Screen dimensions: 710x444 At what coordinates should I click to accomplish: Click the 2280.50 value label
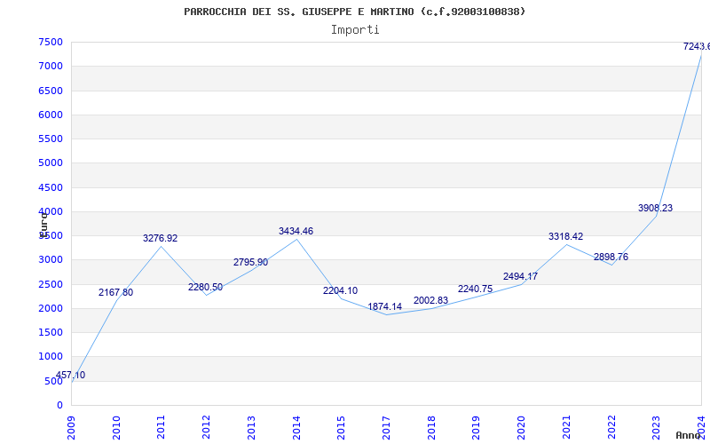point(206,287)
